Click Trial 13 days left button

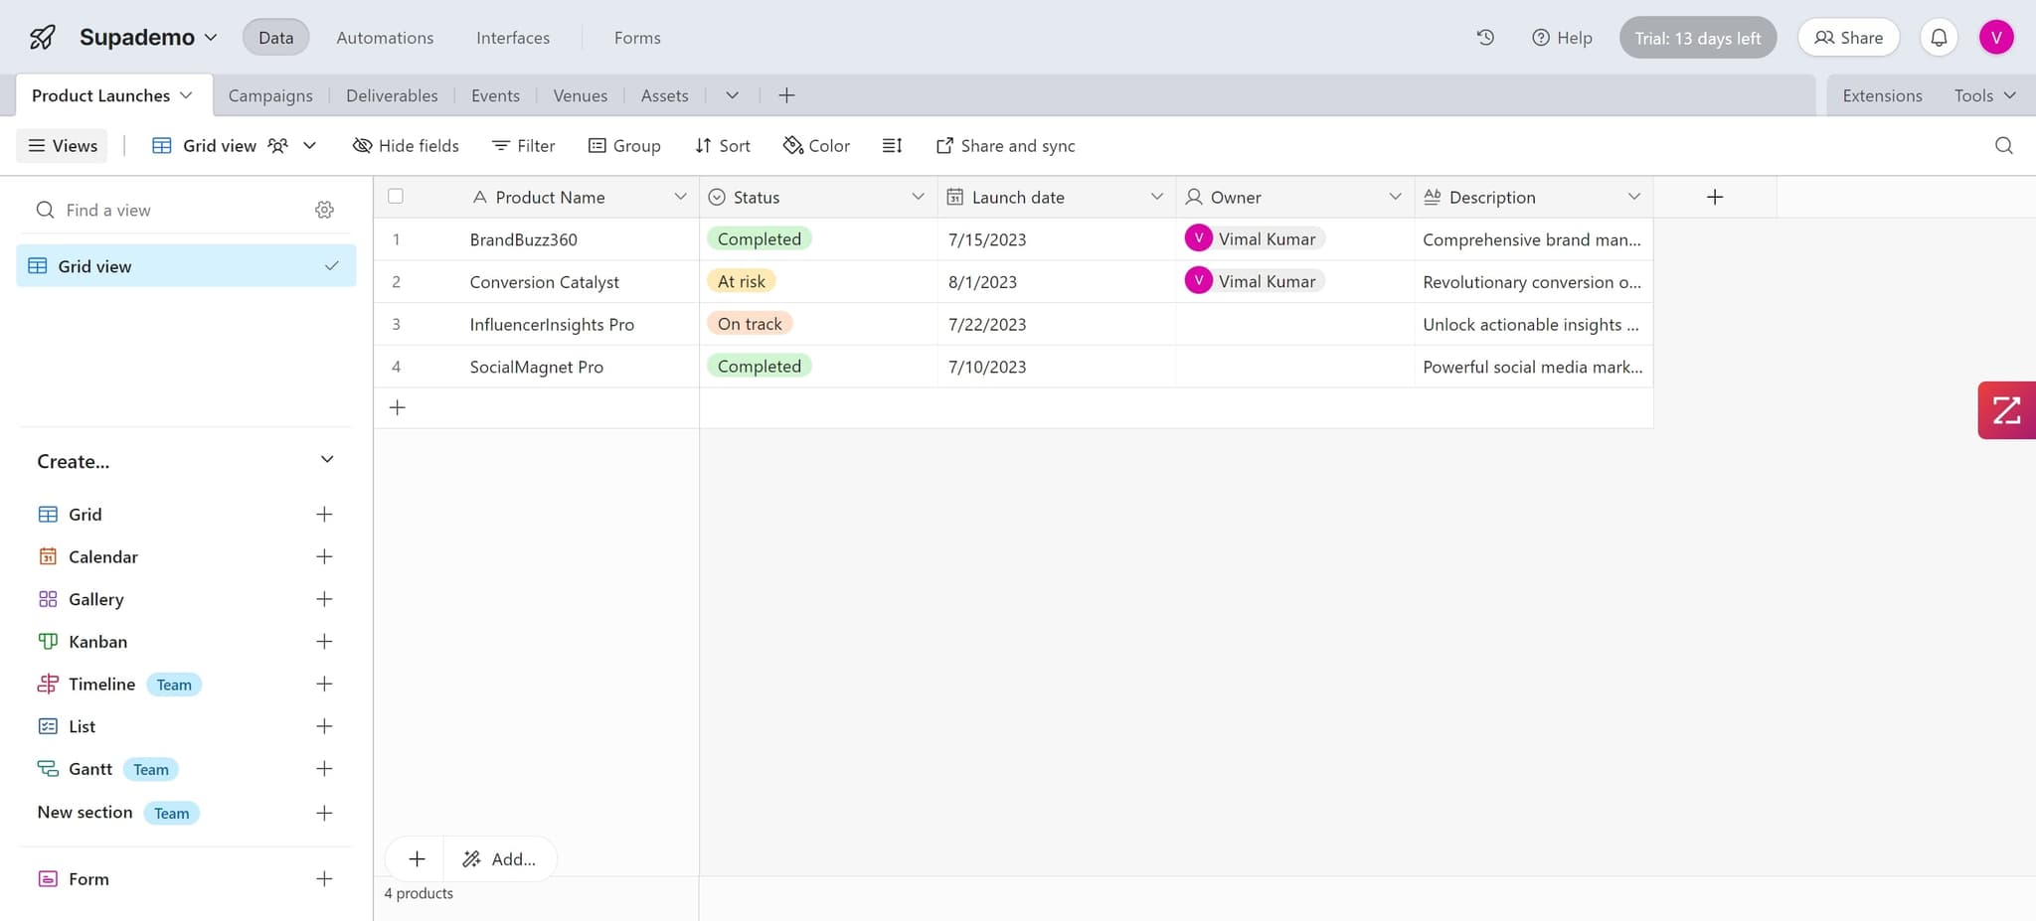coord(1697,38)
